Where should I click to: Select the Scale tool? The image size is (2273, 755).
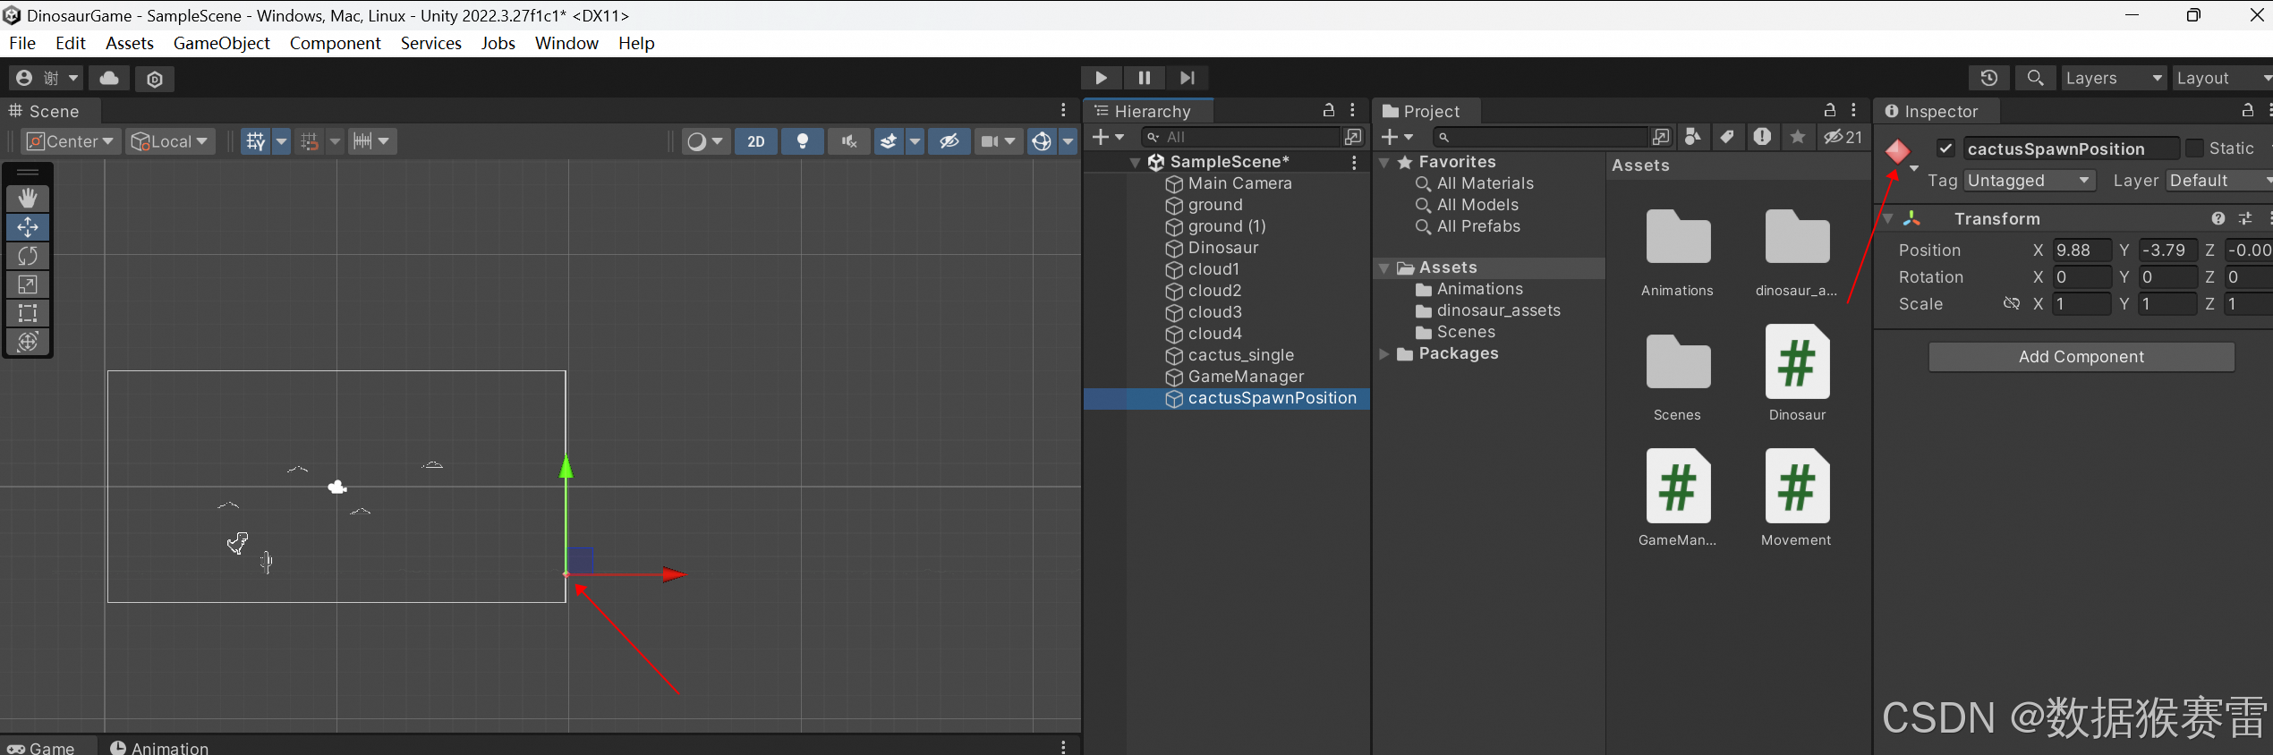point(28,284)
